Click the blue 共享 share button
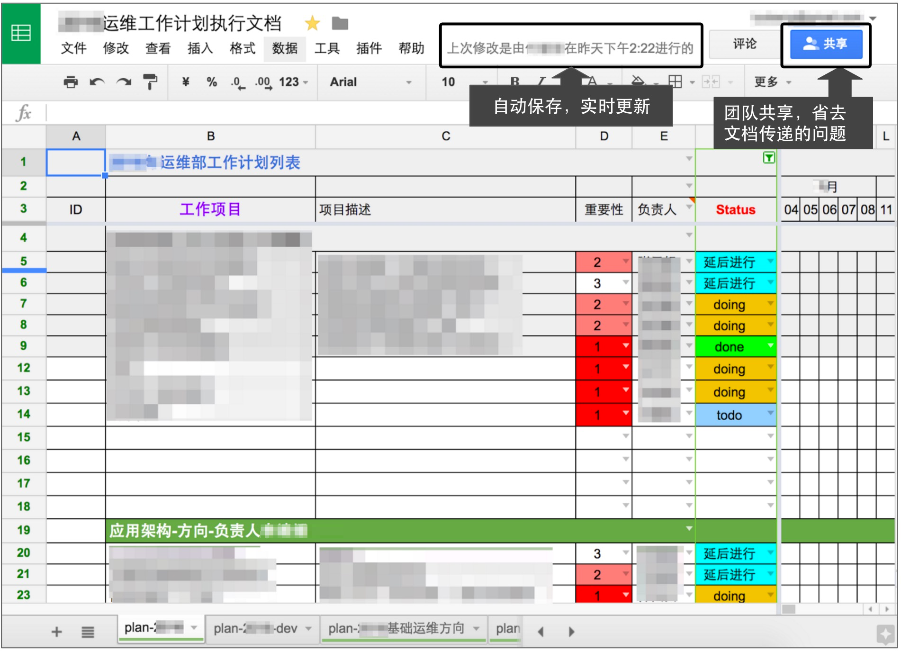 tap(826, 44)
